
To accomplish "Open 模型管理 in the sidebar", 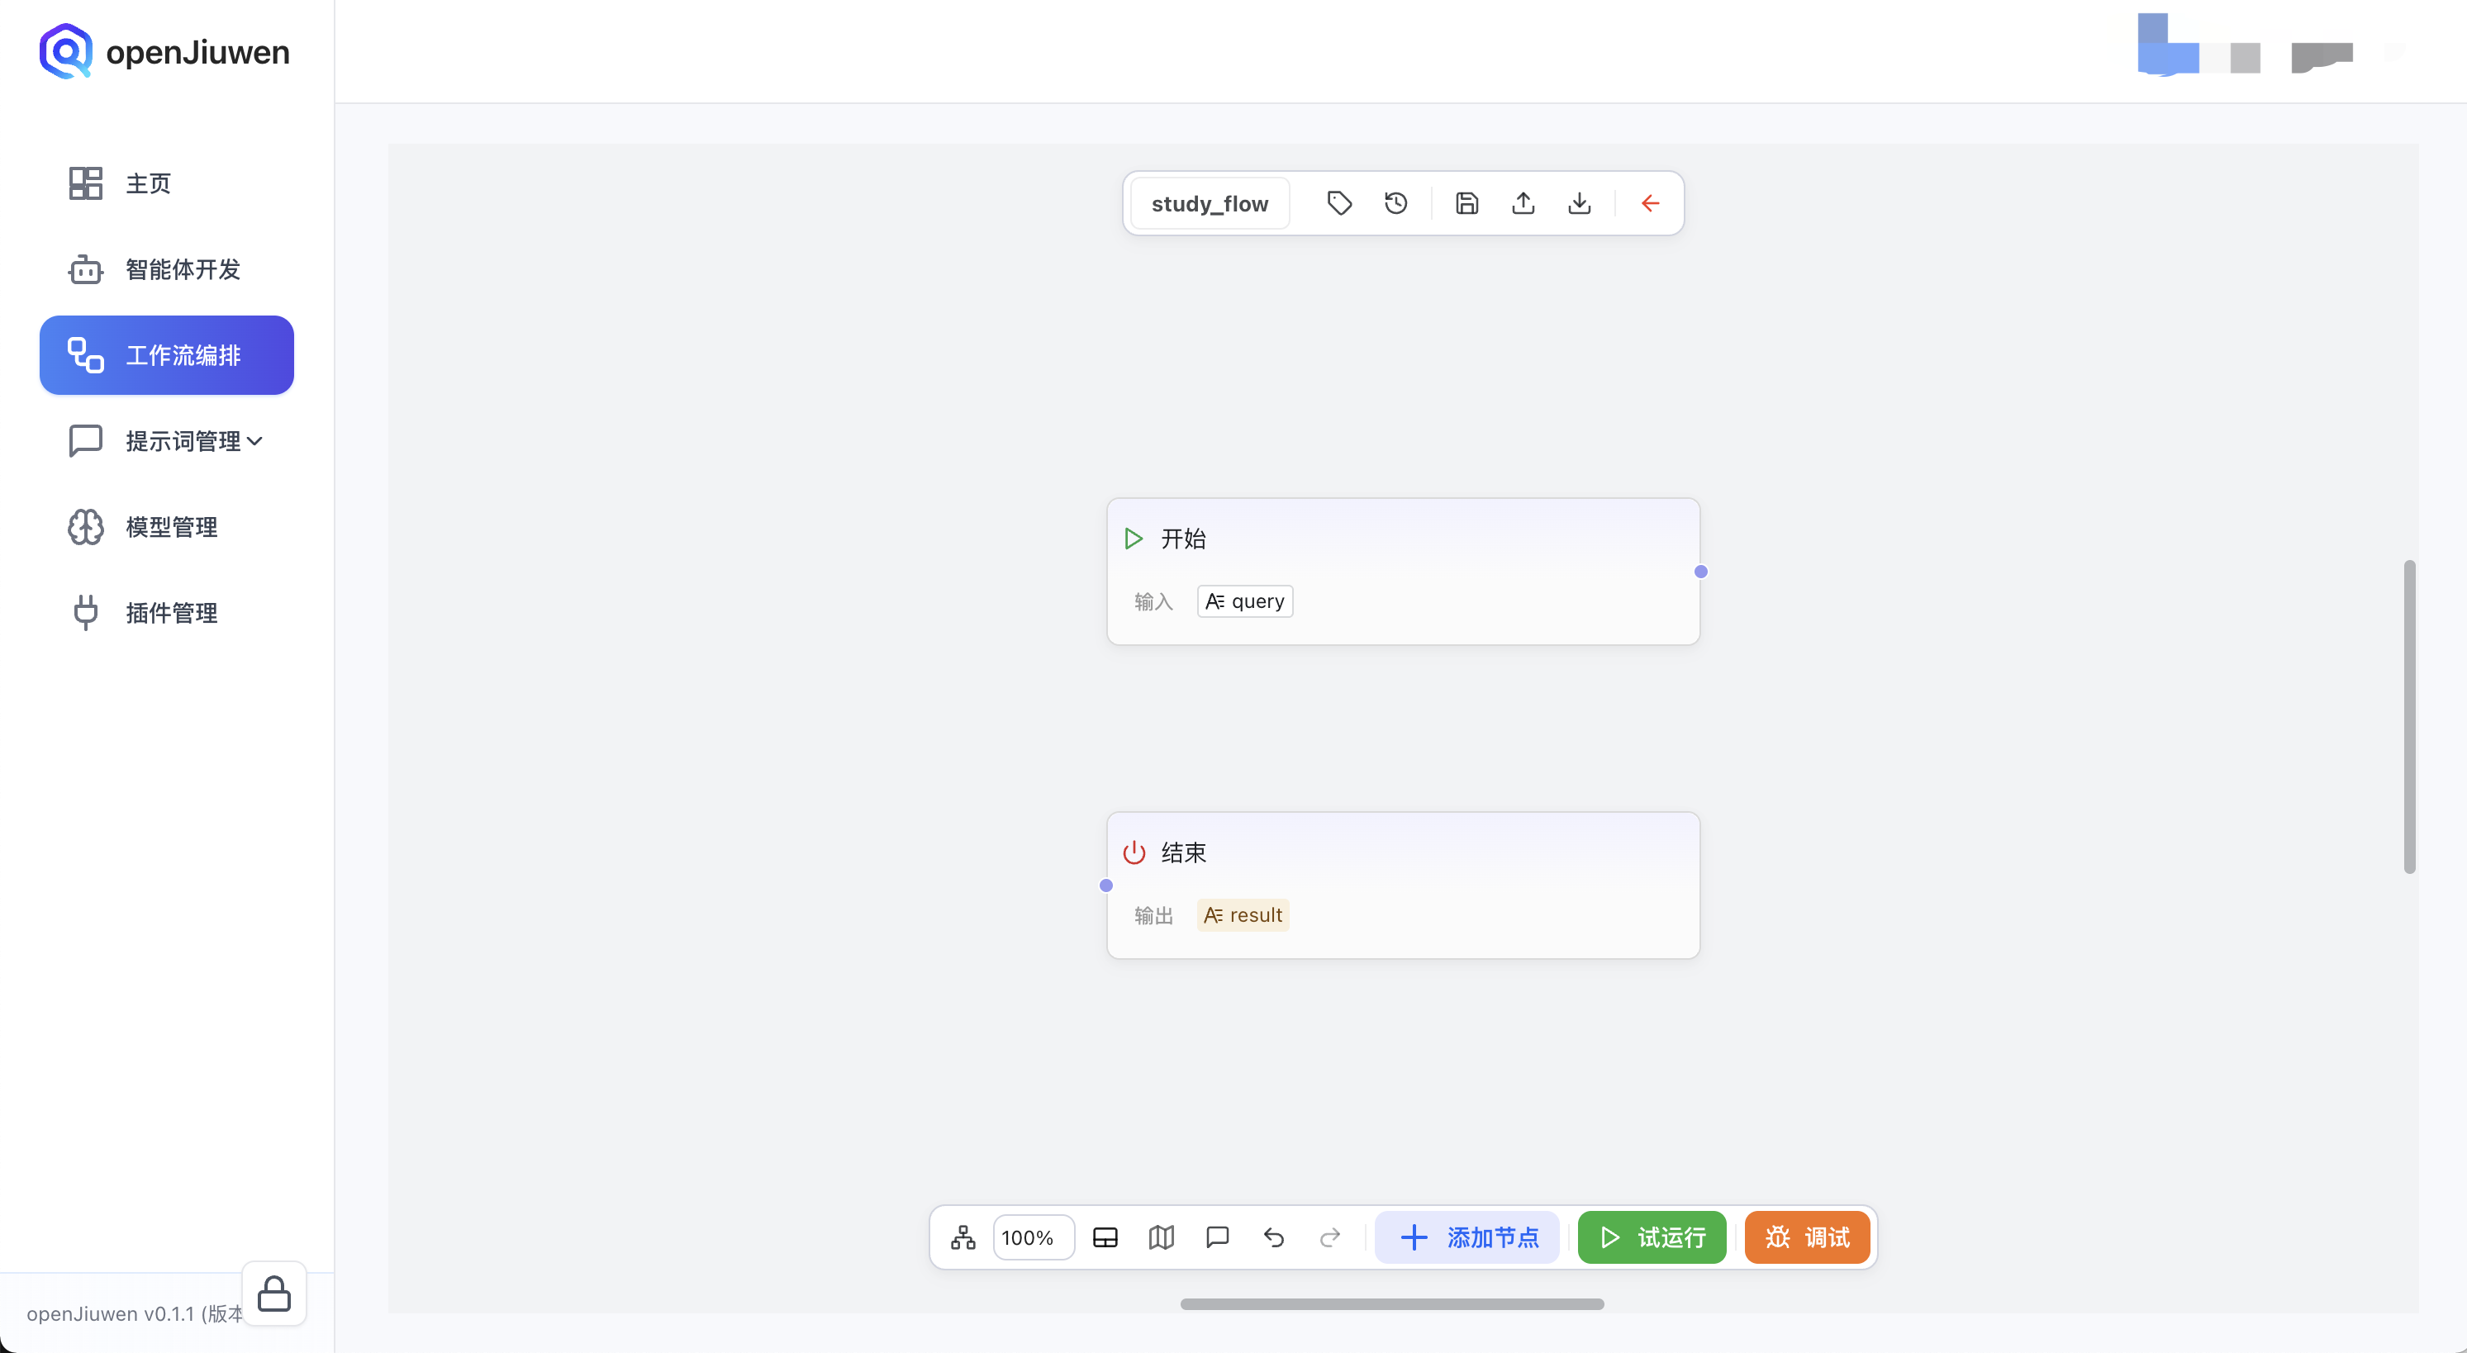I will point(171,527).
